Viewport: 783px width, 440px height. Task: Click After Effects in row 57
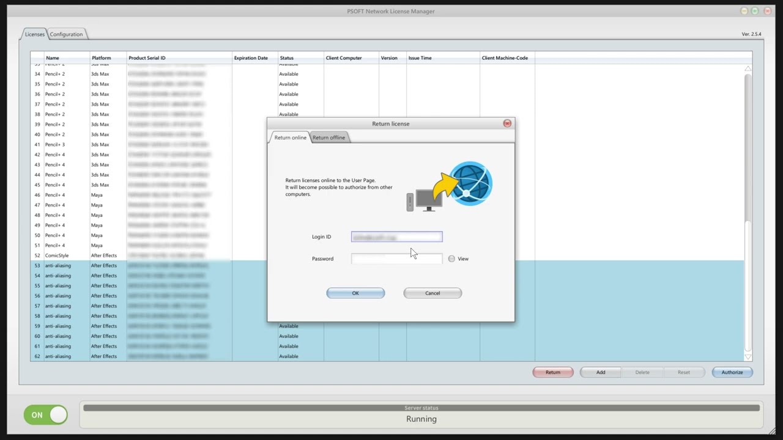[x=104, y=306]
